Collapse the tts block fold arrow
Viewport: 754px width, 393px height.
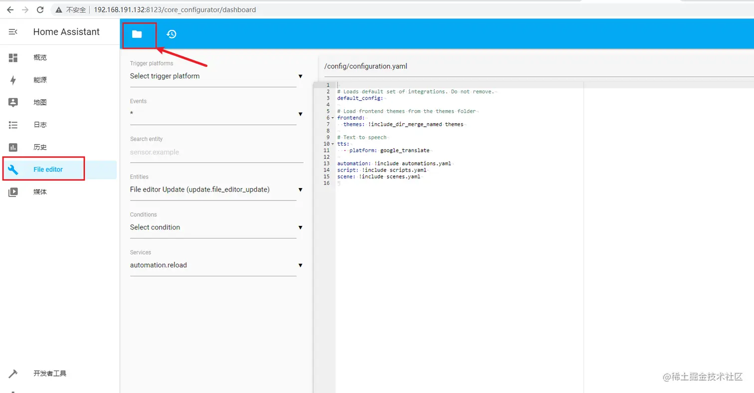click(x=333, y=144)
